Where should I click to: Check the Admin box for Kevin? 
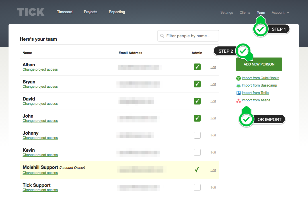197,152
